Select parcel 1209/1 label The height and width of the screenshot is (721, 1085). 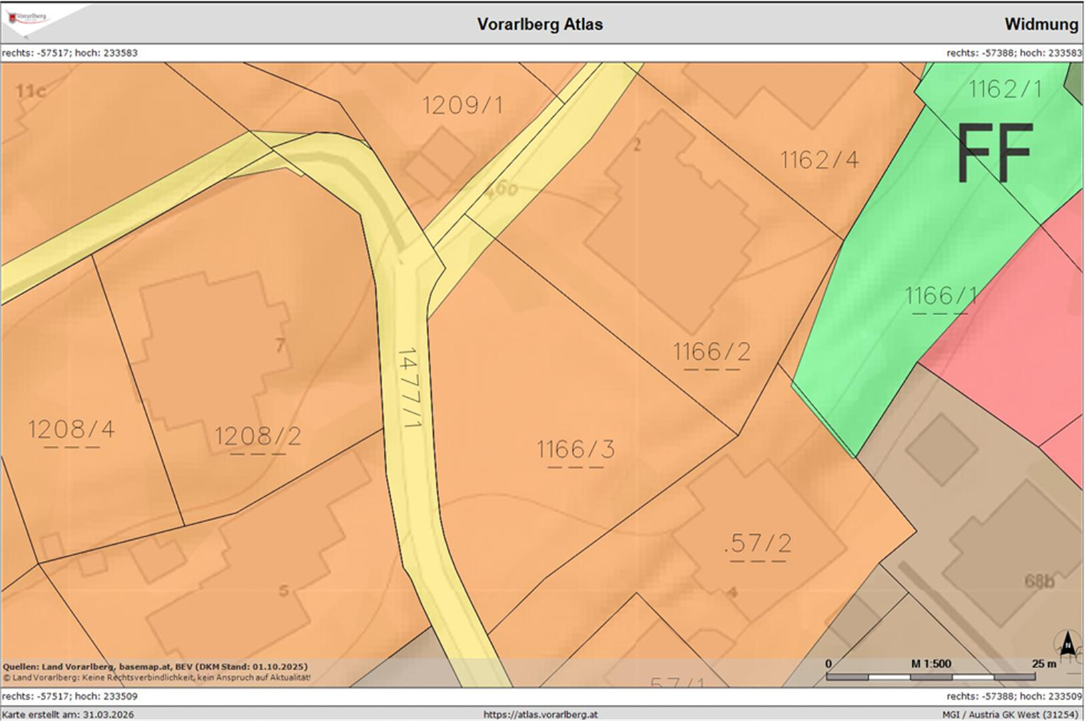[x=462, y=105]
